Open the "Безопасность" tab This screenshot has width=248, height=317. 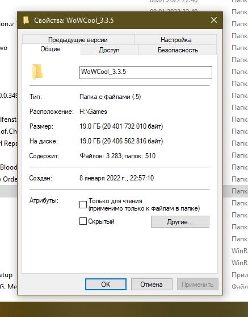pyautogui.click(x=178, y=50)
